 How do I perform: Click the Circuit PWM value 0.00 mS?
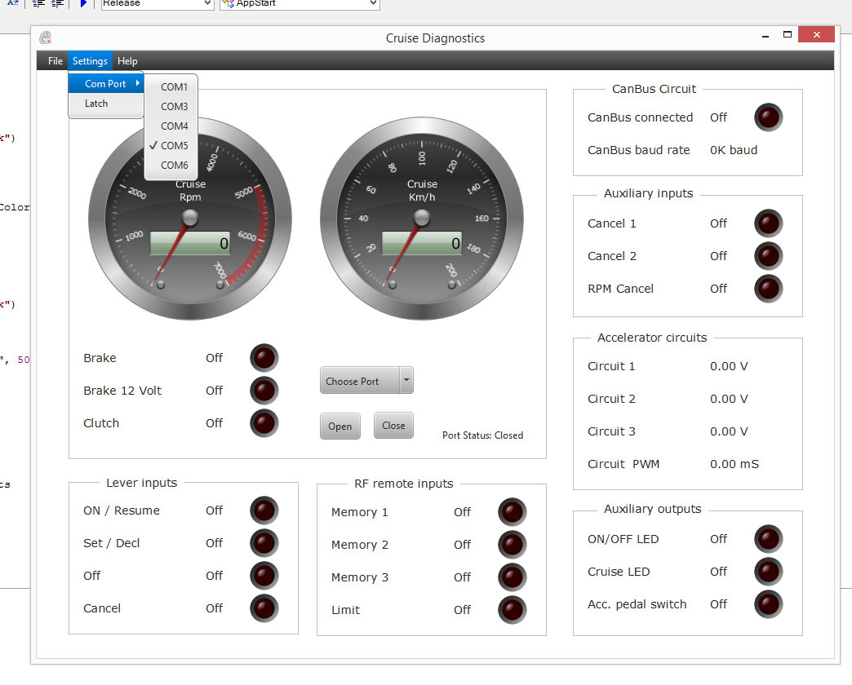(734, 464)
